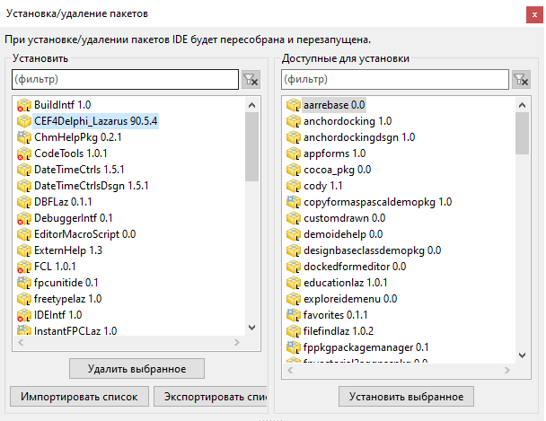Select customdrawn 0.0 text

[344, 218]
